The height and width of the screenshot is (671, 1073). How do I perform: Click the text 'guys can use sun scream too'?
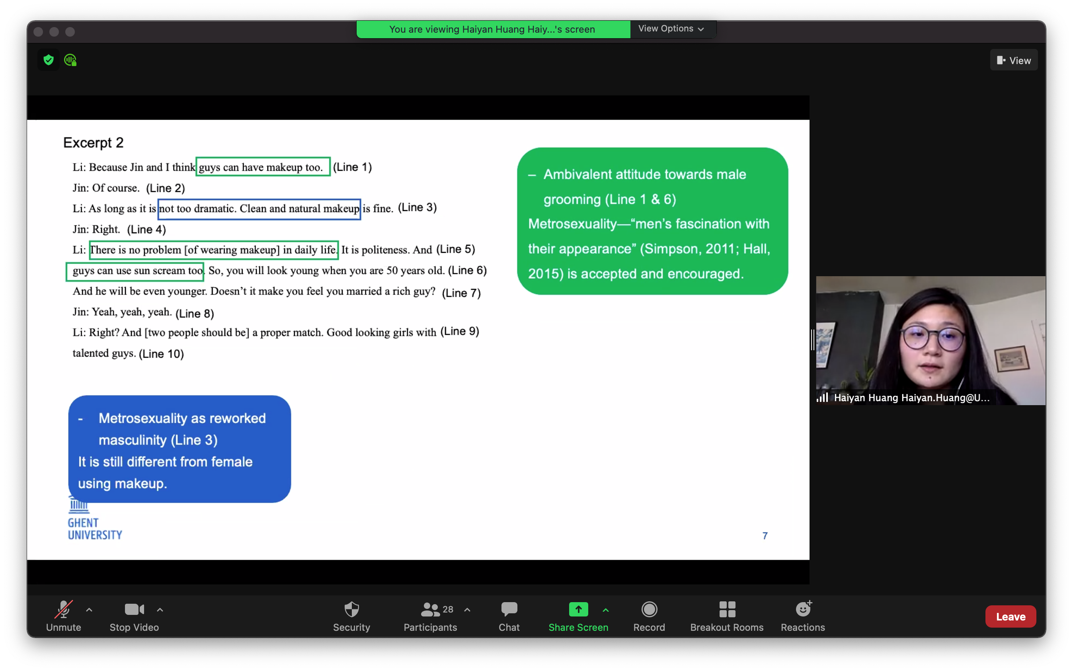coord(137,271)
